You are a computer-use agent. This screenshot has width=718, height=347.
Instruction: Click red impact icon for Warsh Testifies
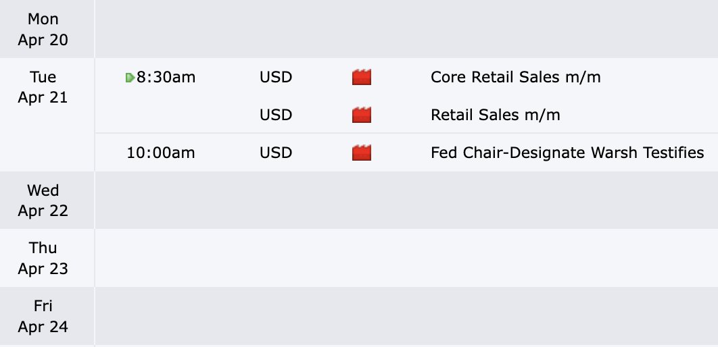[x=361, y=153]
